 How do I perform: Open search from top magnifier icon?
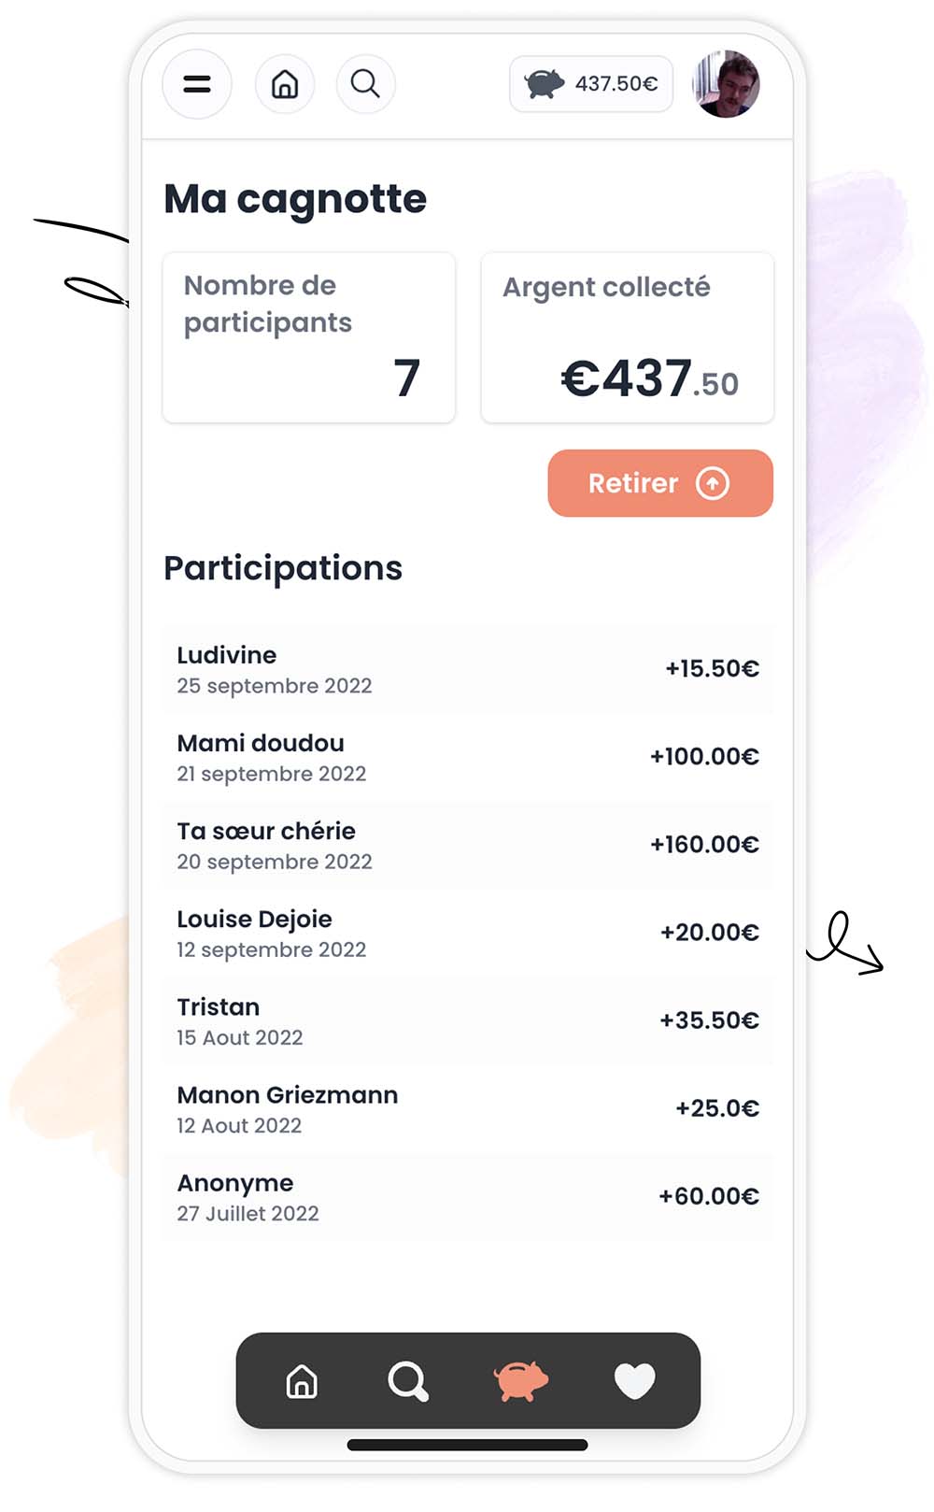click(x=365, y=84)
